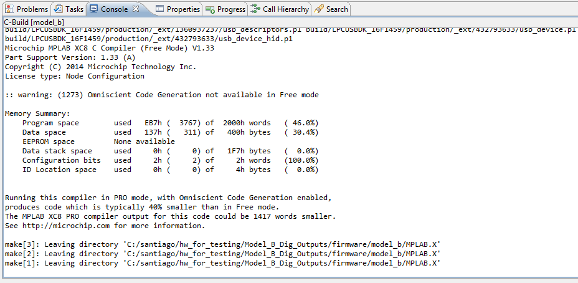Click the Call Hierarchy tree icon

pos(256,9)
